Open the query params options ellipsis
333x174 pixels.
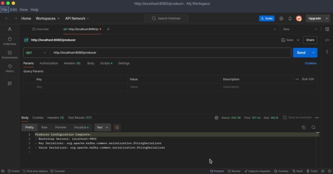click(x=297, y=79)
